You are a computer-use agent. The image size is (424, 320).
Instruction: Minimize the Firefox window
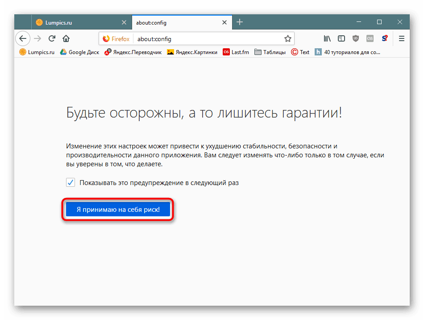[359, 22]
